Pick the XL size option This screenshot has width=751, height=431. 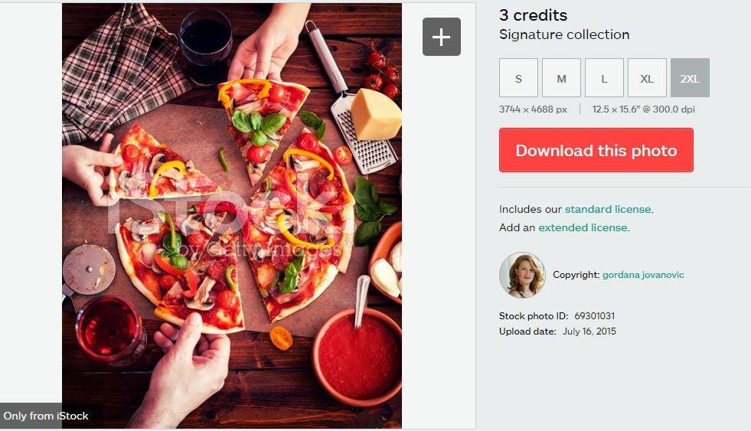[x=647, y=78]
